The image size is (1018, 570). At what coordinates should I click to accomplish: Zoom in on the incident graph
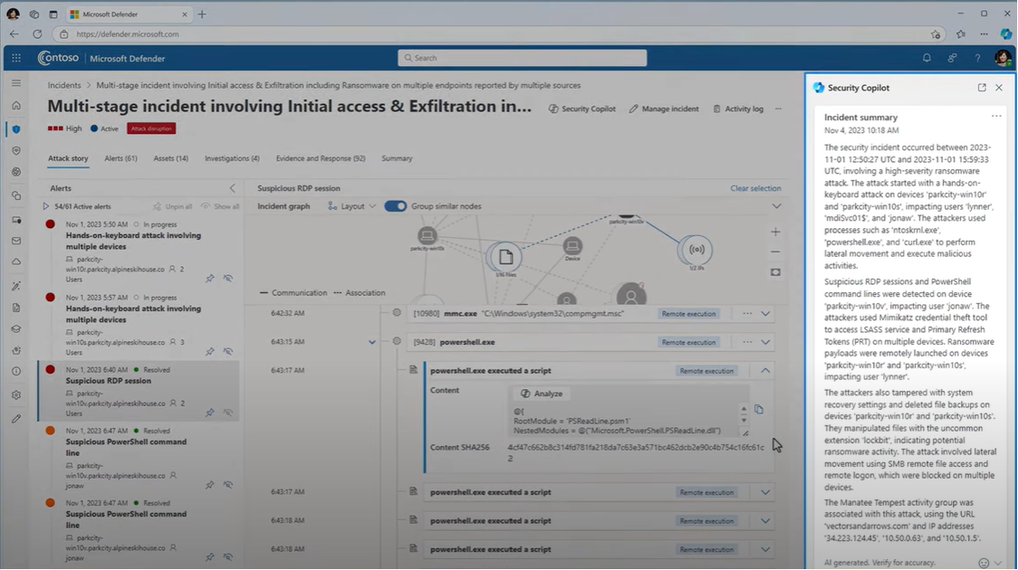[775, 233]
